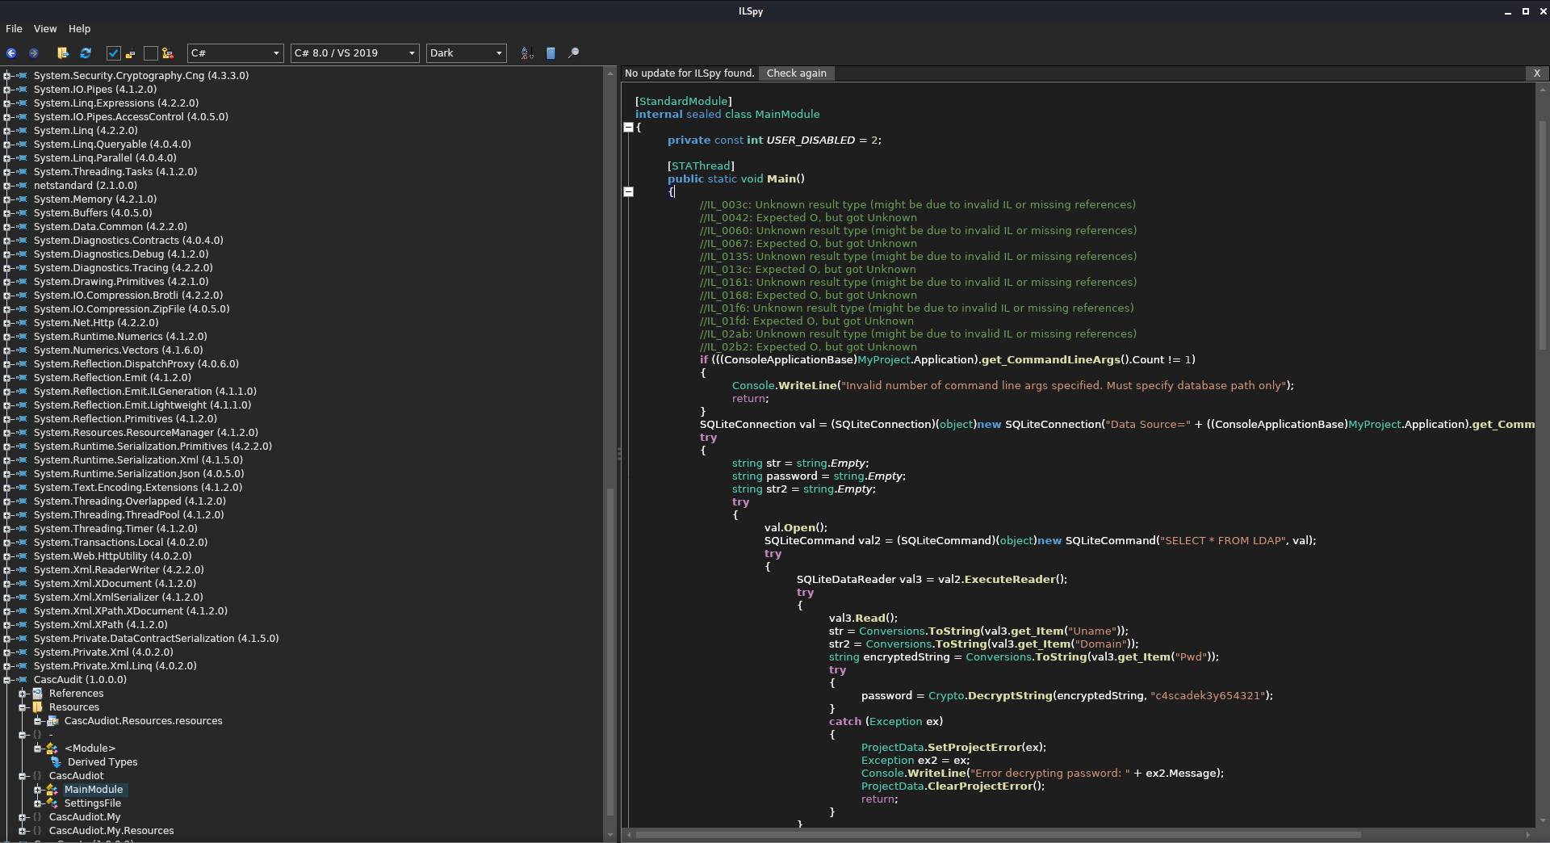Click the blue save code icon

551,53
